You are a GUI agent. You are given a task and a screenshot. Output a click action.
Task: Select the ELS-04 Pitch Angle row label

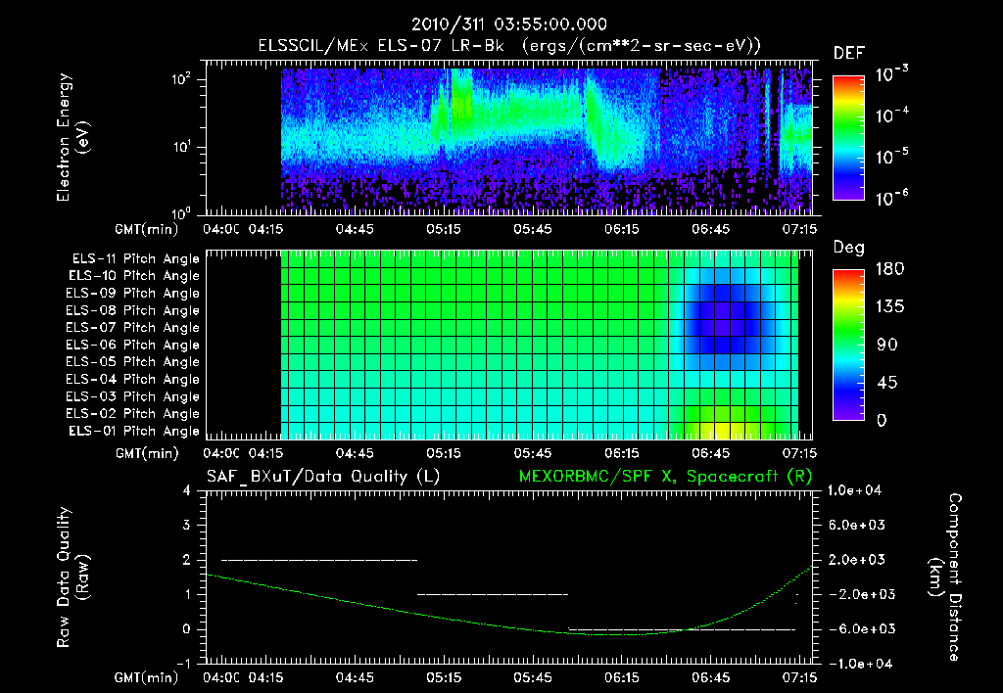pos(133,379)
